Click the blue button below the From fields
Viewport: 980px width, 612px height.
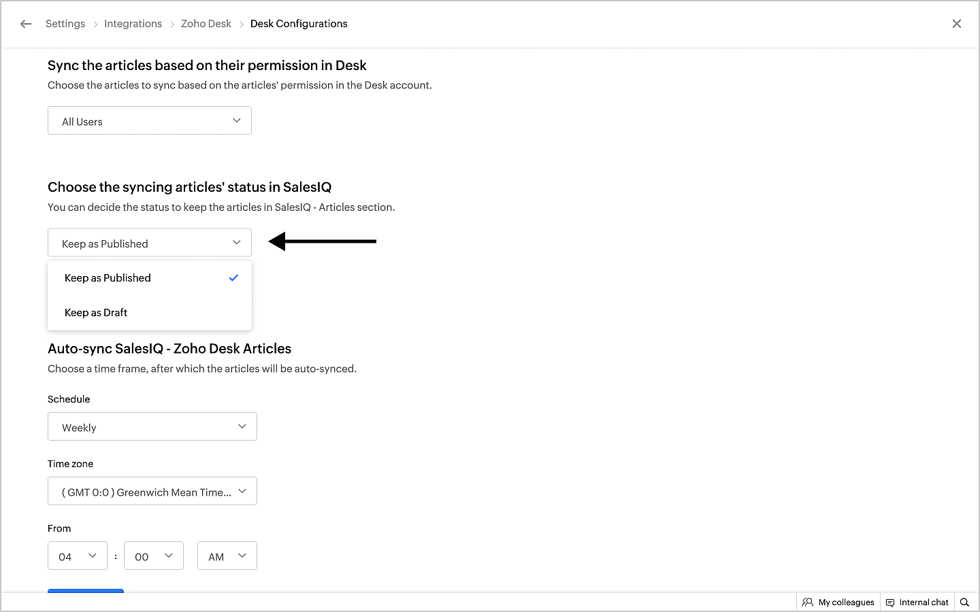pos(86,591)
